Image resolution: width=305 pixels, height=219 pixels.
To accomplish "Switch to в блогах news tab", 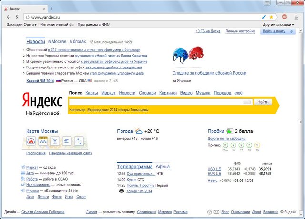I will [78, 41].
